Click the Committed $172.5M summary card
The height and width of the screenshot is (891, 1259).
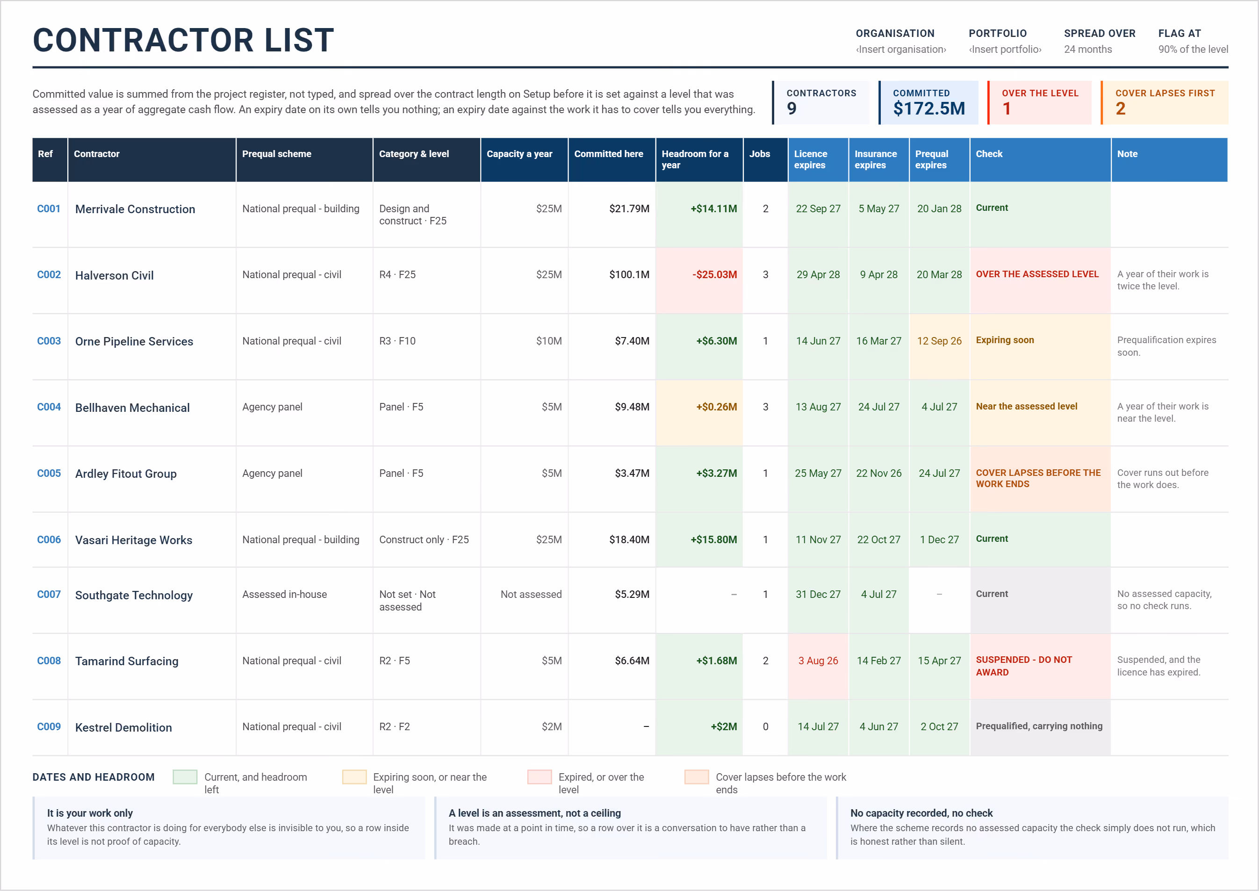pyautogui.click(x=928, y=102)
